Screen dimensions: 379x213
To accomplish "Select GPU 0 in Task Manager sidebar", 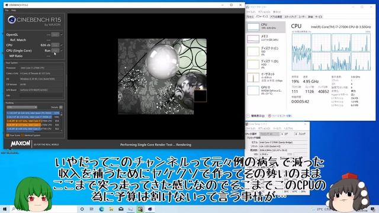I will [x=265, y=91].
